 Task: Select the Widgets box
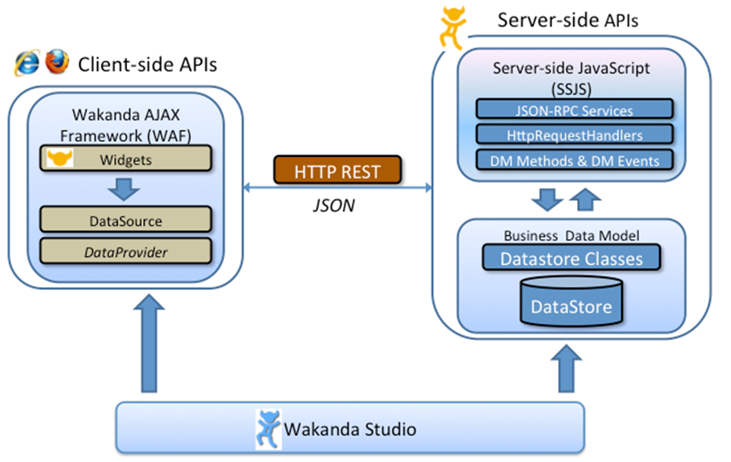(125, 159)
